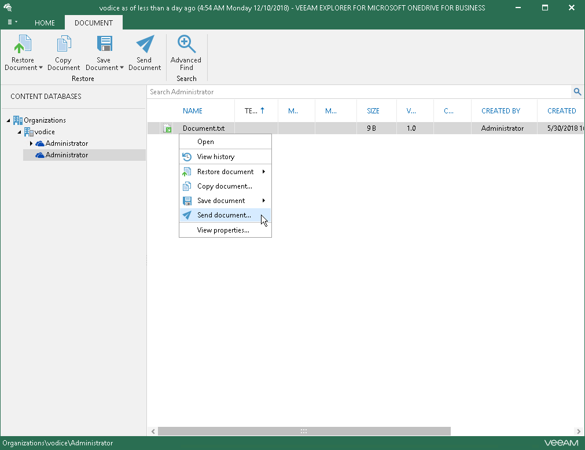Open Restore document submenu arrow
This screenshot has width=585, height=450.
tap(264, 172)
